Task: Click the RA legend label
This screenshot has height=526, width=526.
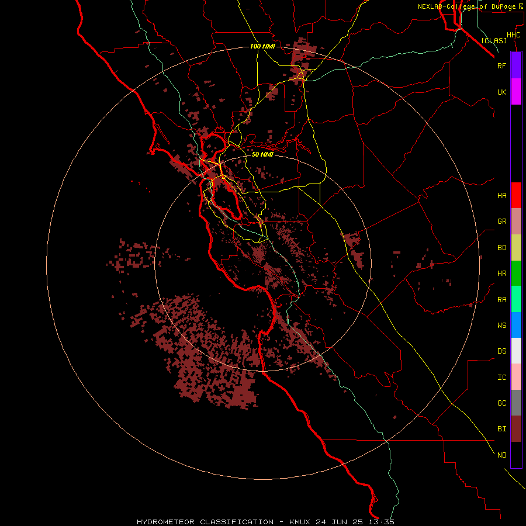Action: [x=501, y=300]
